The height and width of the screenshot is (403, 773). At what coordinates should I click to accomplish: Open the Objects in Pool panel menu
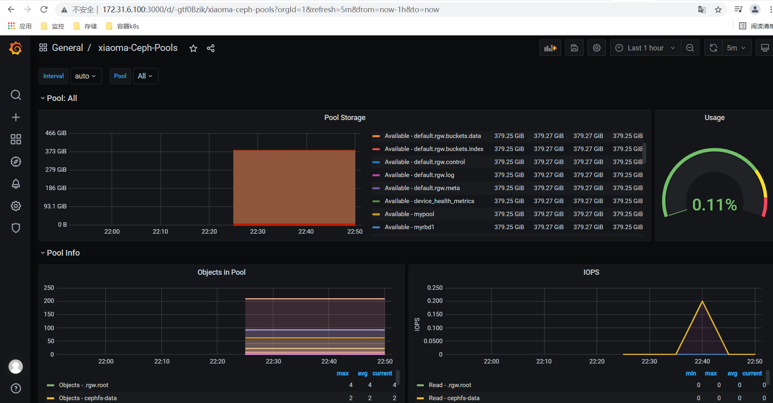[x=221, y=272]
